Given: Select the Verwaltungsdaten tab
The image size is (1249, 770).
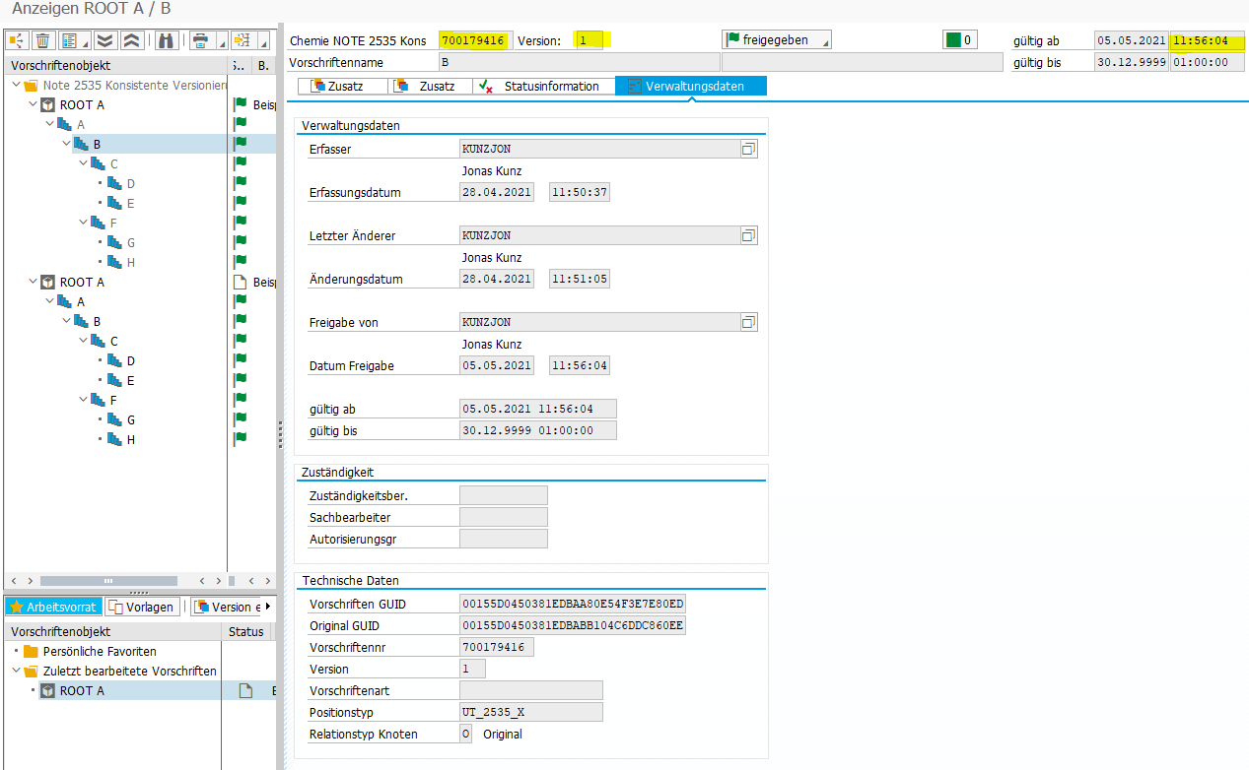Looking at the screenshot, I should click(690, 87).
